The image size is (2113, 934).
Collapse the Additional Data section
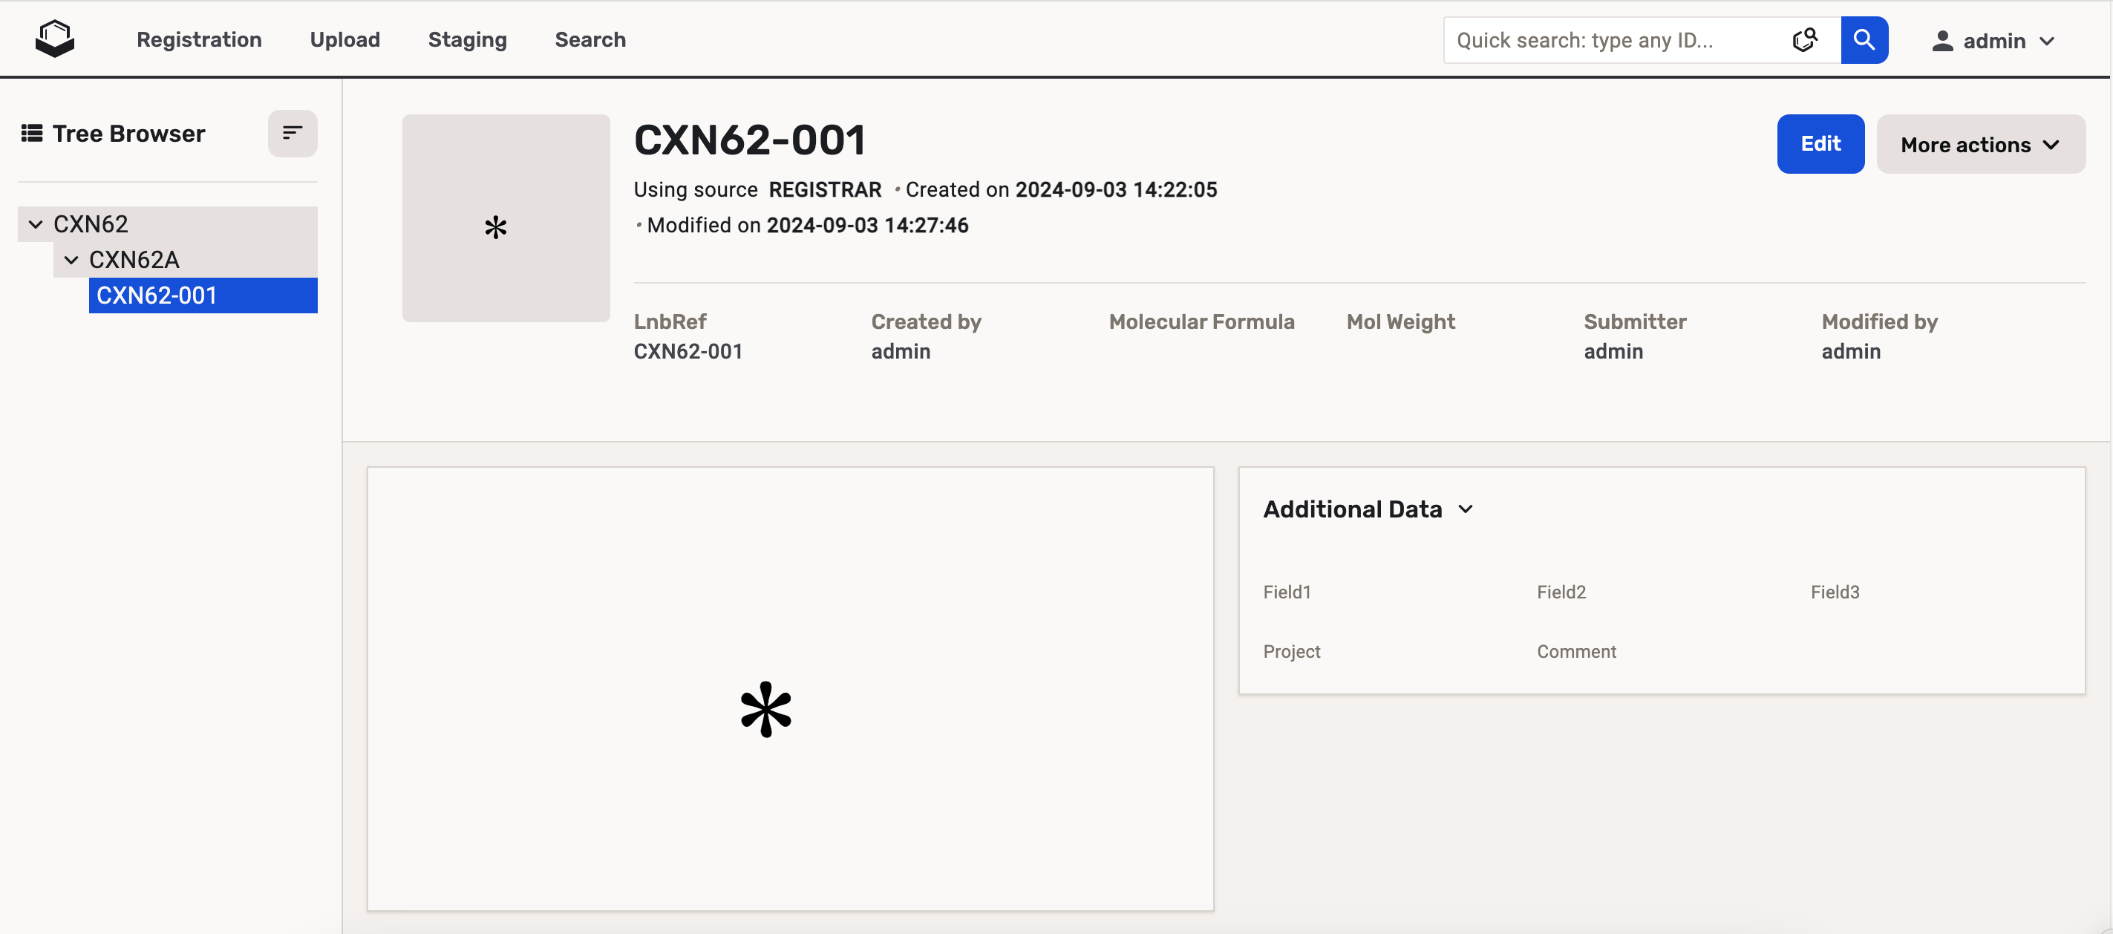pyautogui.click(x=1466, y=509)
